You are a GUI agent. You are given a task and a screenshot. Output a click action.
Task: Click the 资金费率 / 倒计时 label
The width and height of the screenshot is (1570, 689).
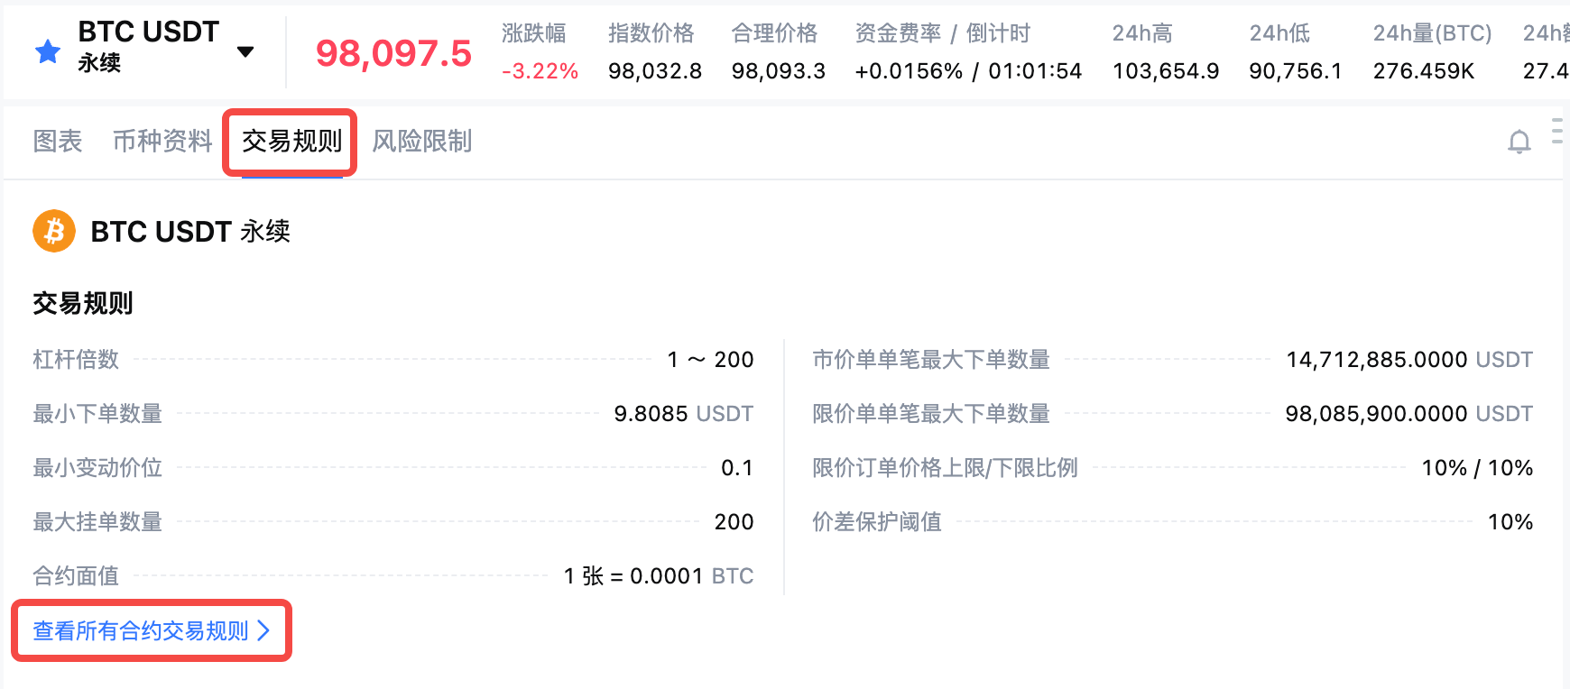coord(942,33)
